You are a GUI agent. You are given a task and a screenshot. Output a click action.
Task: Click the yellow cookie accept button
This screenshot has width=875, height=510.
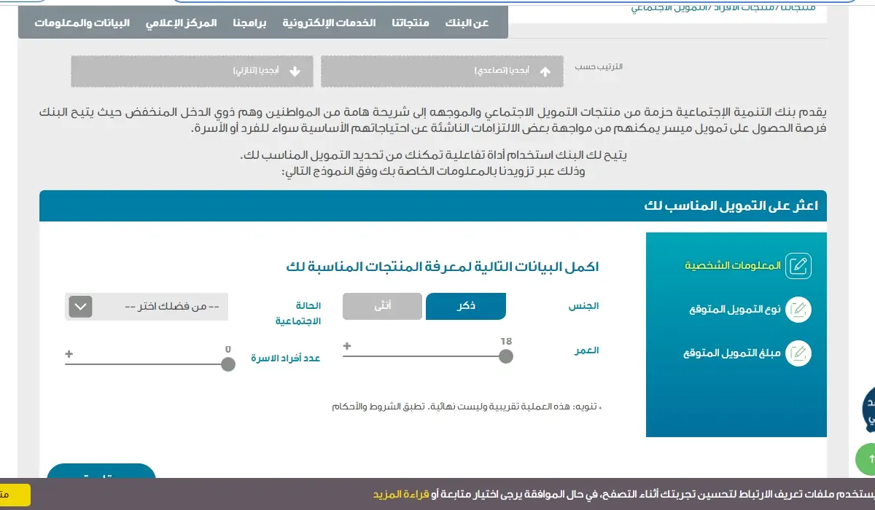15,495
